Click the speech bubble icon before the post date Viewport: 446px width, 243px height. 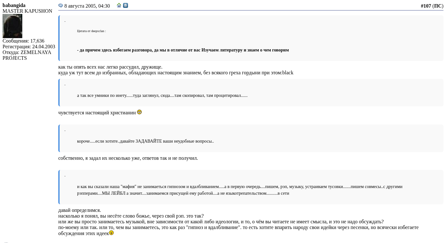coord(61,6)
